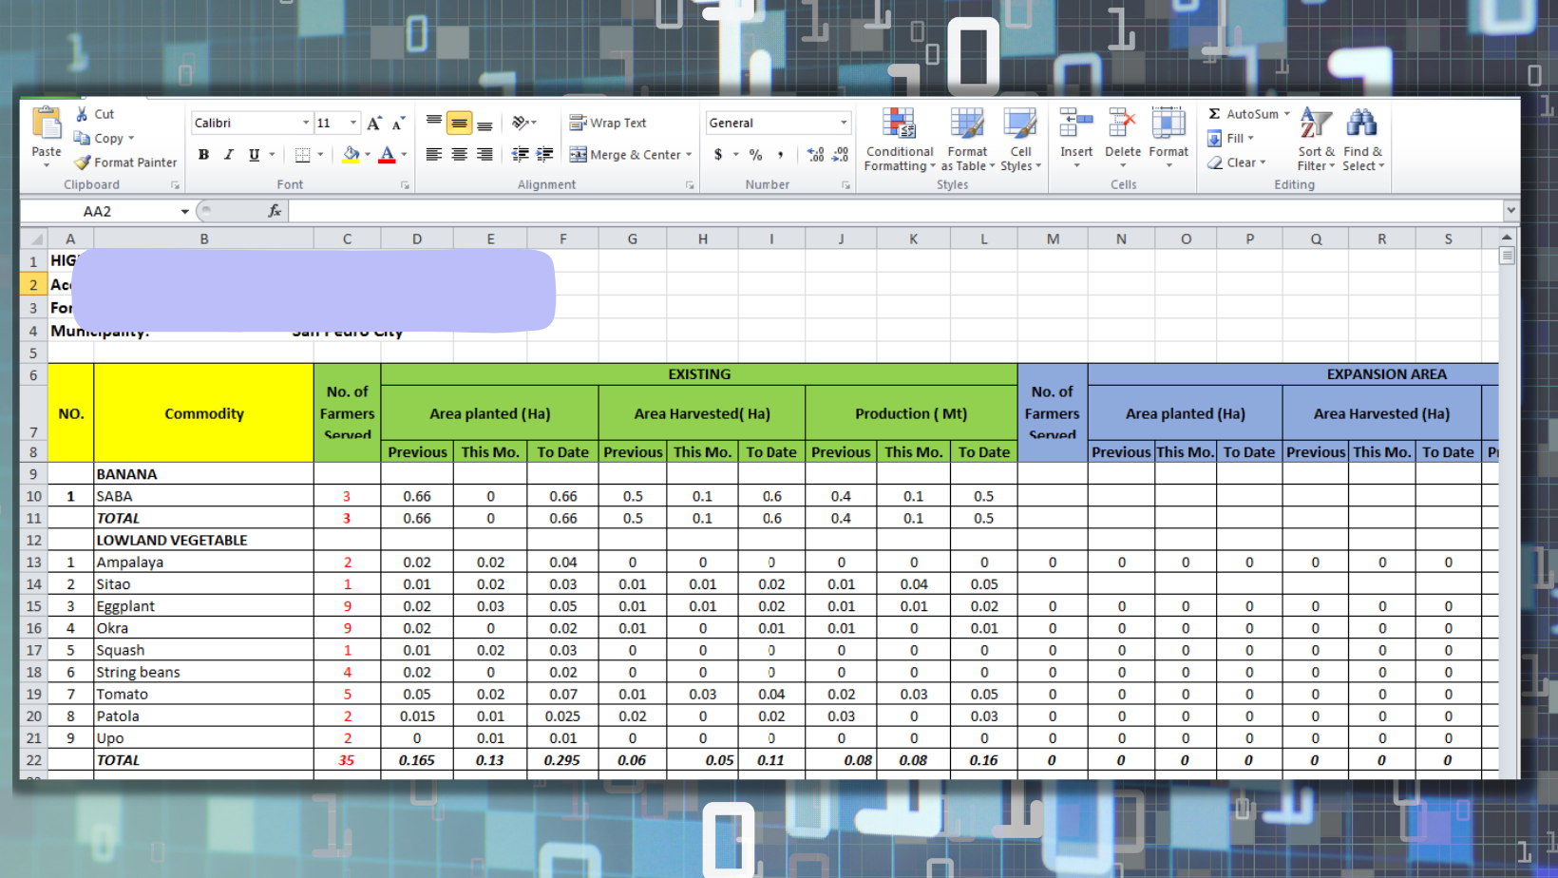
Task: Toggle Underline formatting
Action: pos(254,155)
